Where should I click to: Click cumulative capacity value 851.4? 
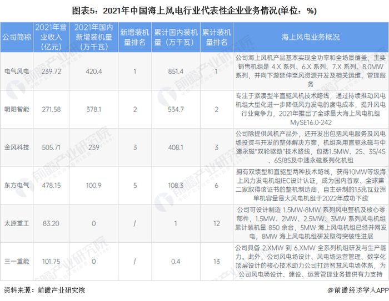pos(176,72)
